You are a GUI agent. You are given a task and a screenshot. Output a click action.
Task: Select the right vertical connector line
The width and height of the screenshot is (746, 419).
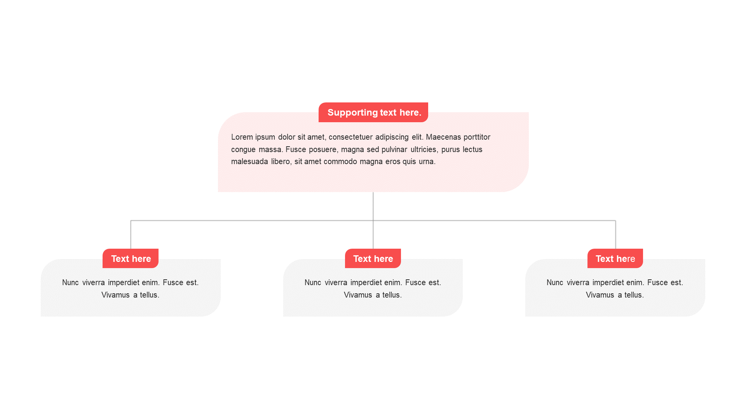(615, 235)
